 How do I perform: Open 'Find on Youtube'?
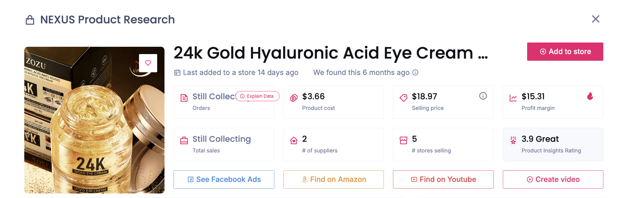coord(443,179)
